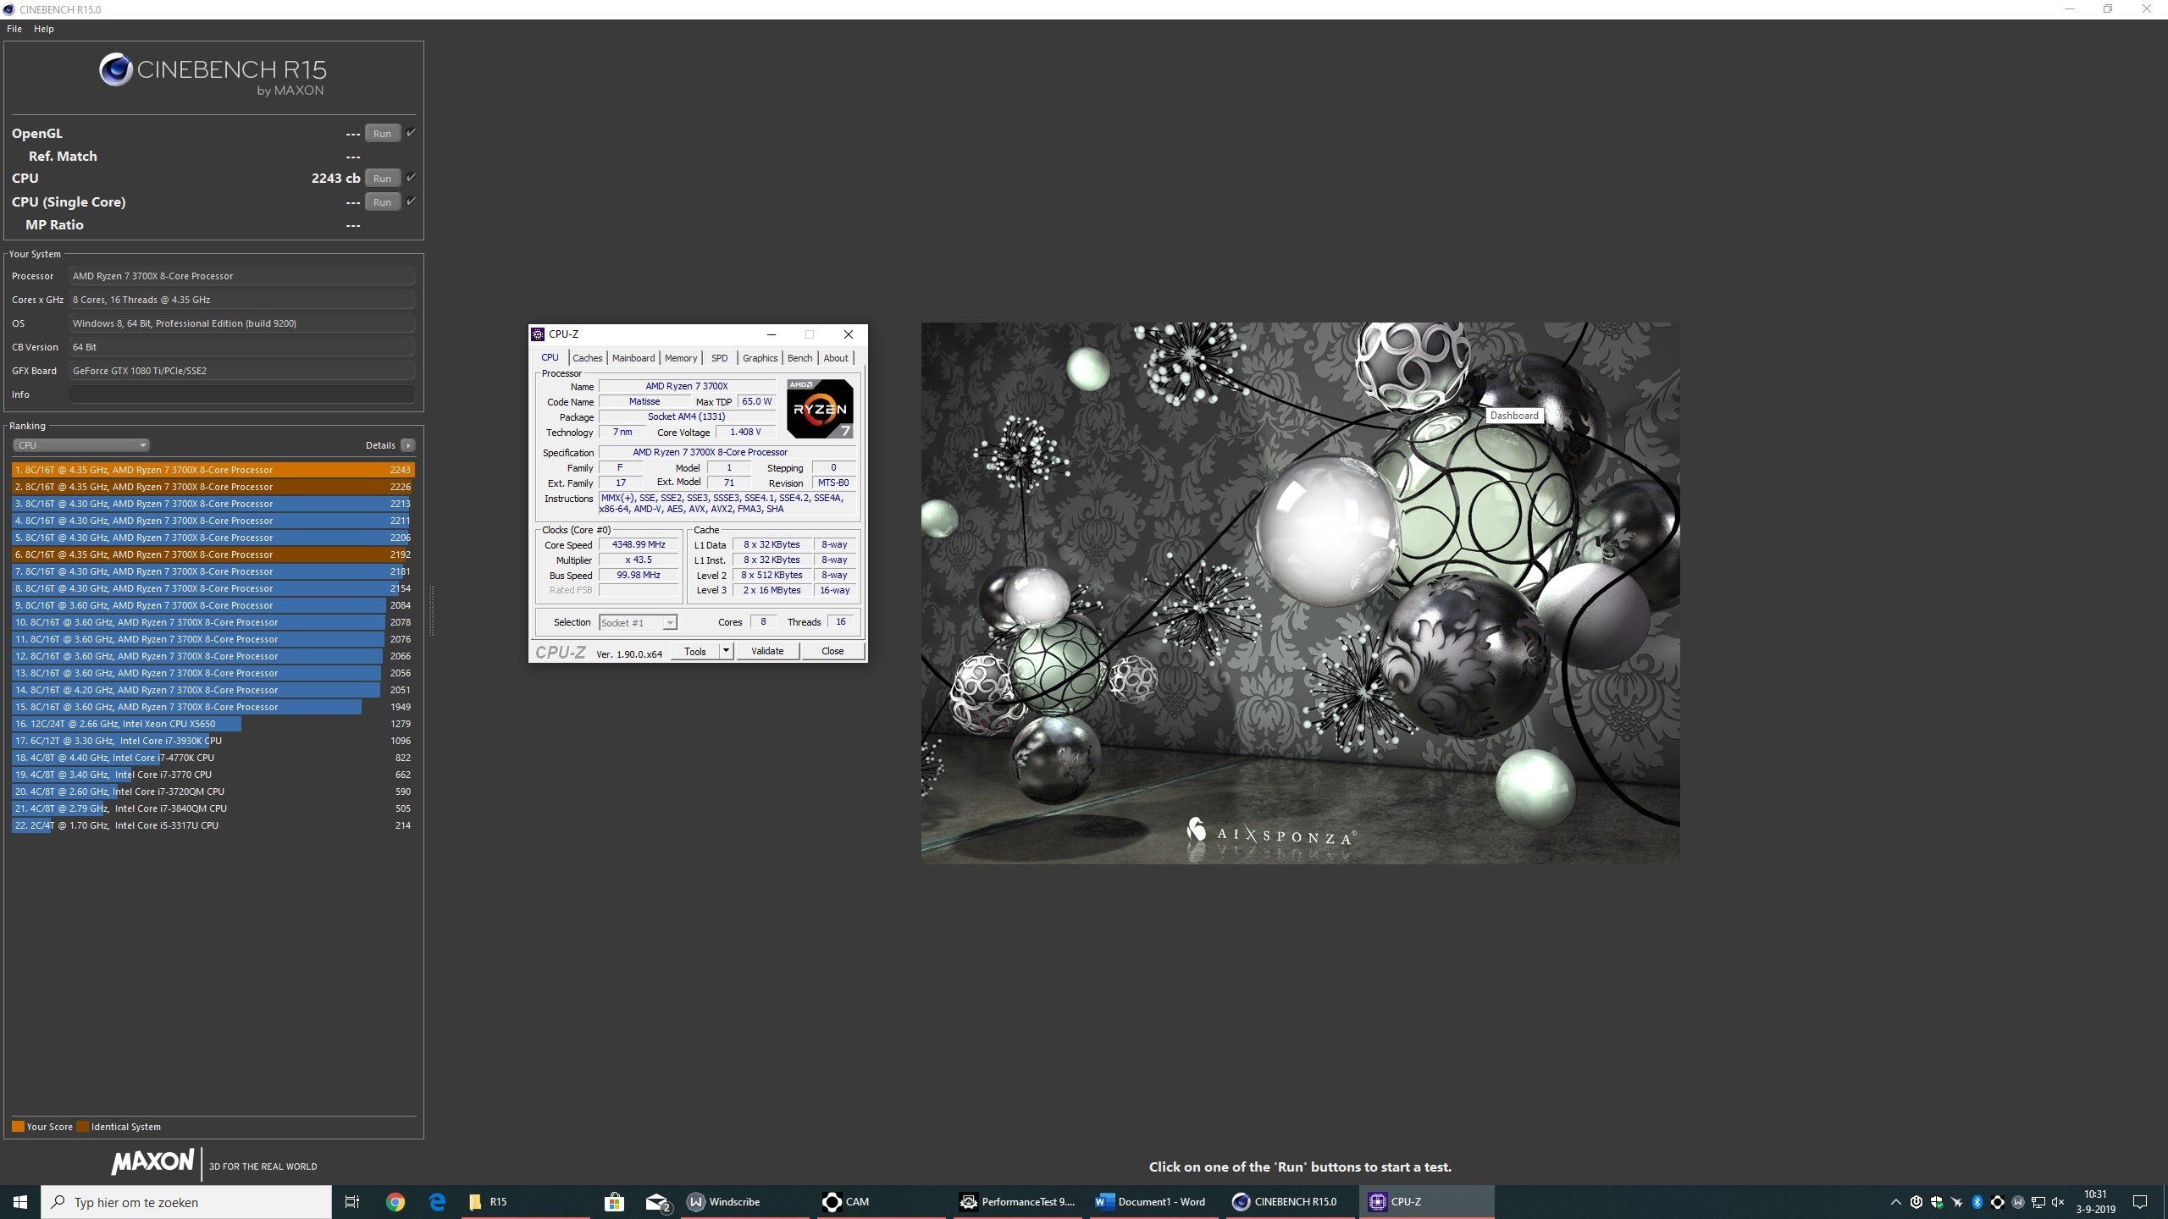The width and height of the screenshot is (2168, 1219).
Task: Open the R15 folder taskbar item
Action: pos(525,1202)
